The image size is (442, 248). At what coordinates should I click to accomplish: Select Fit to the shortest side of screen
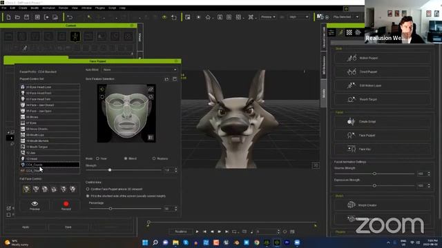coord(88,196)
